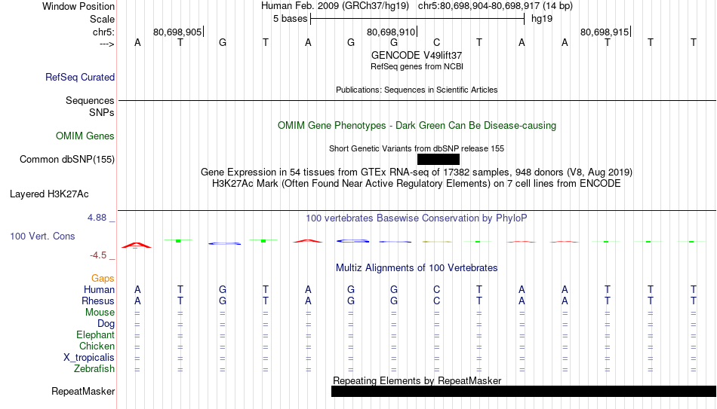Click the chr5: ruler label
This screenshot has width=717, height=409.
coord(104,32)
